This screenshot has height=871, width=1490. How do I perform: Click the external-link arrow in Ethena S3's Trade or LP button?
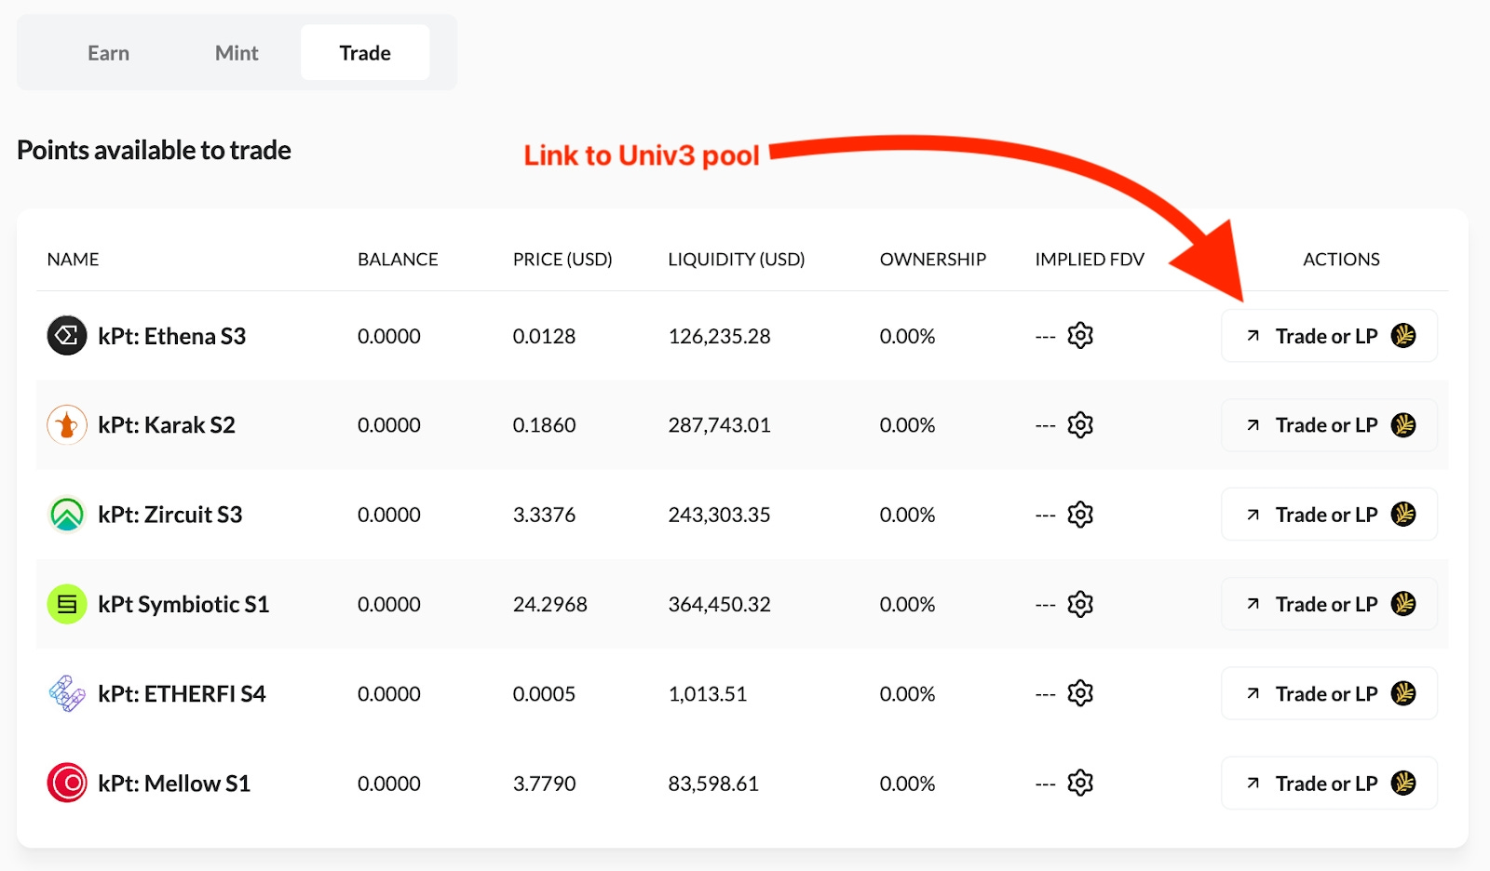pyautogui.click(x=1253, y=336)
